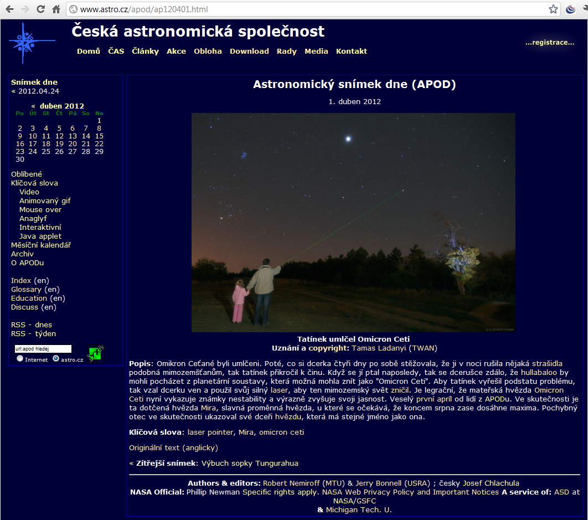Open the Specific rights apply link
Image resolution: width=588 pixels, height=520 pixels.
click(280, 492)
